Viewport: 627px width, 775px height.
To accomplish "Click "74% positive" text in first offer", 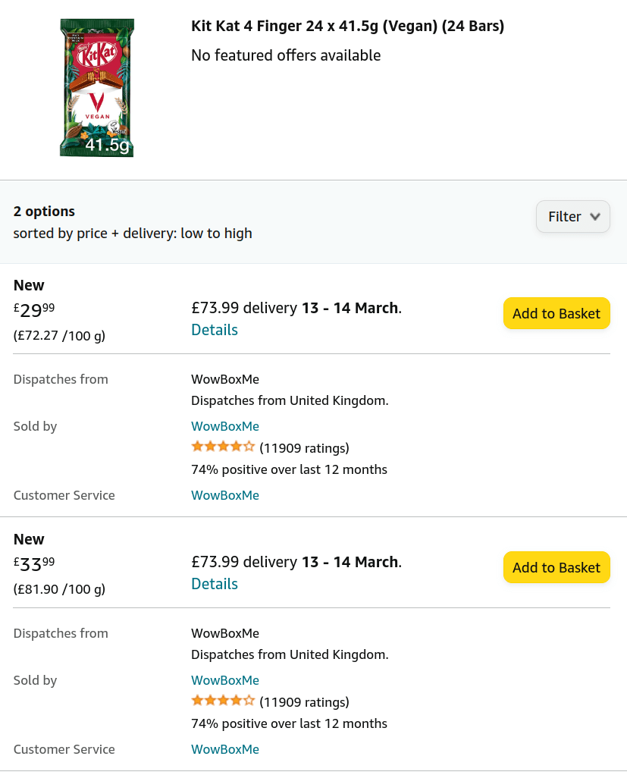I will 289,469.
